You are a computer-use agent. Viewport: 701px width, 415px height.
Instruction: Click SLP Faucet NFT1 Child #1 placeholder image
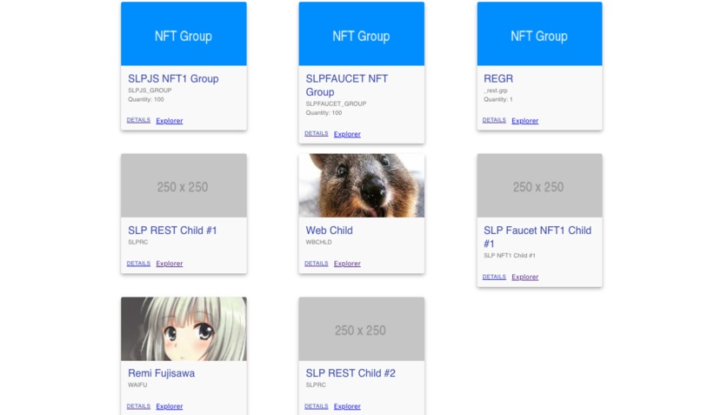tap(539, 185)
